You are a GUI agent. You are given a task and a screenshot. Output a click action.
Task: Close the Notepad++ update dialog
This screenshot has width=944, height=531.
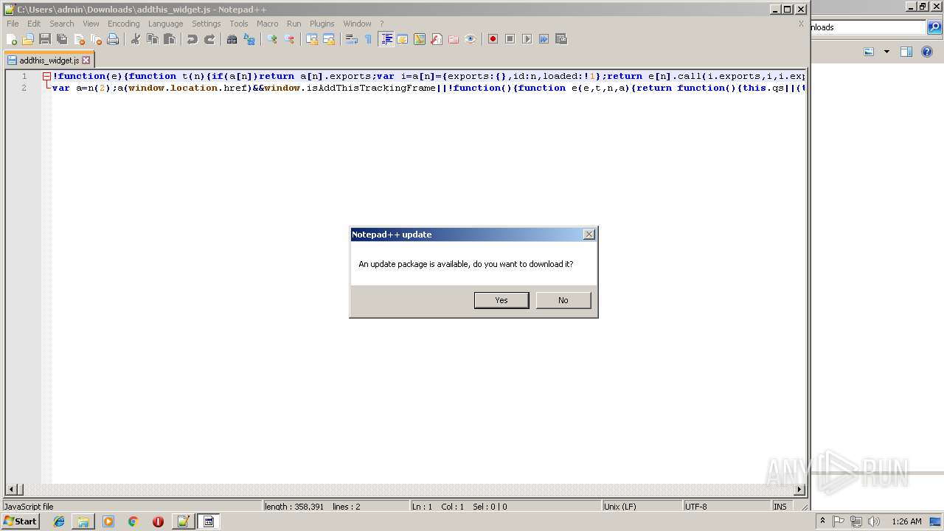point(589,235)
